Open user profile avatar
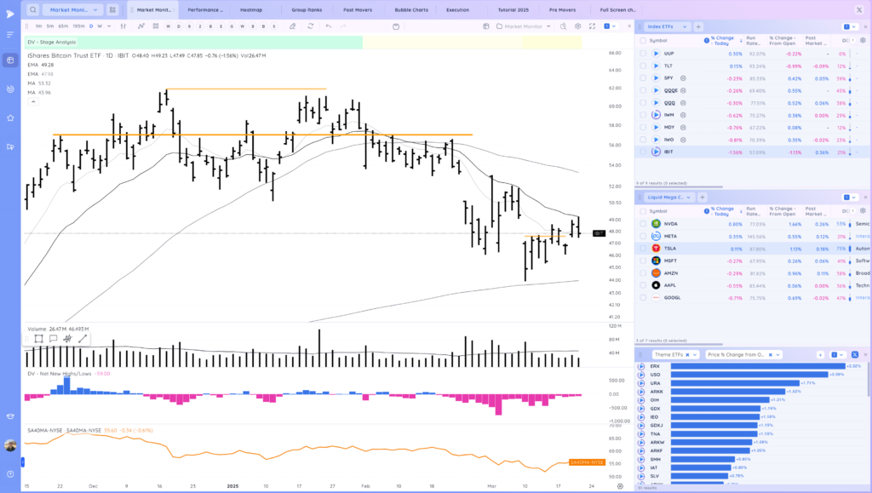 point(10,445)
